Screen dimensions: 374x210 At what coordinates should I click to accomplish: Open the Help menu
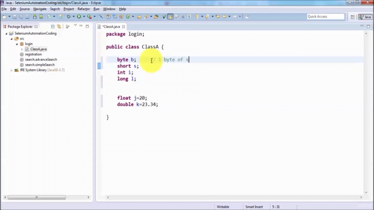pyautogui.click(x=122, y=9)
